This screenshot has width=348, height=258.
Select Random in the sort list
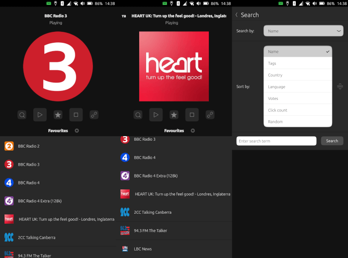[x=298, y=122]
